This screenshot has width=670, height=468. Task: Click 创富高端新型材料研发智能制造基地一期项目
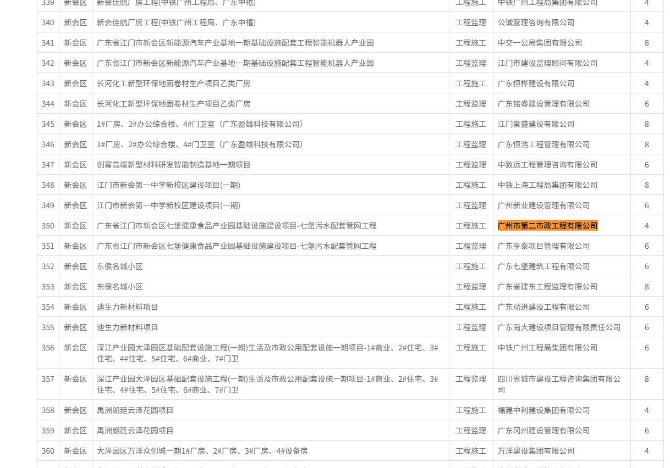pyautogui.click(x=174, y=165)
